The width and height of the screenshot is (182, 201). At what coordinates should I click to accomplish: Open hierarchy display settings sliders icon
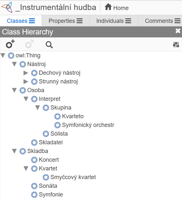(x=176, y=44)
